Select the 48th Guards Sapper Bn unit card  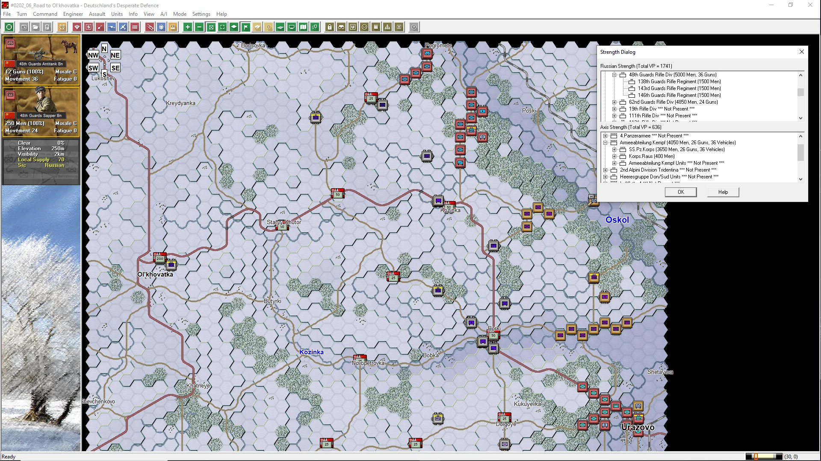[x=41, y=112]
